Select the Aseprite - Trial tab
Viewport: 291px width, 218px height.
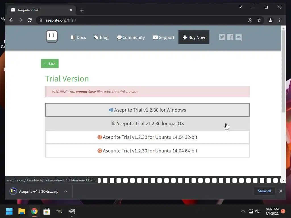point(41,10)
